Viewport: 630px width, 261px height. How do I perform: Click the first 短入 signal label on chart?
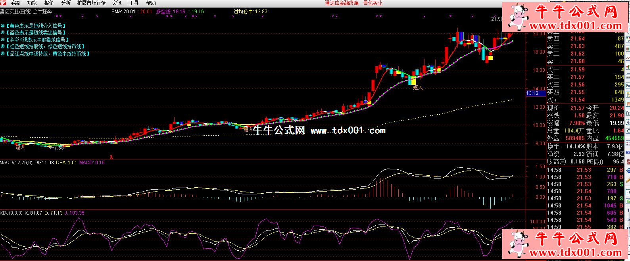(x=20, y=148)
